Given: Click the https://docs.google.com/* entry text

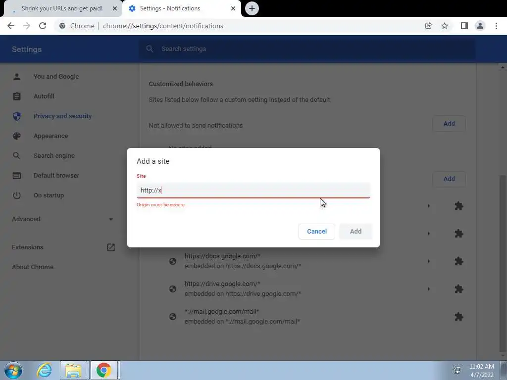Looking at the screenshot, I should coord(222,256).
